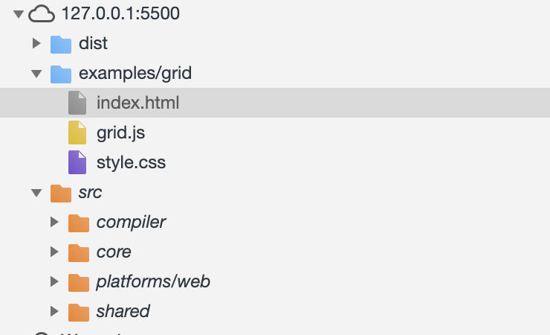Expand the shared folder arrow

click(x=54, y=311)
